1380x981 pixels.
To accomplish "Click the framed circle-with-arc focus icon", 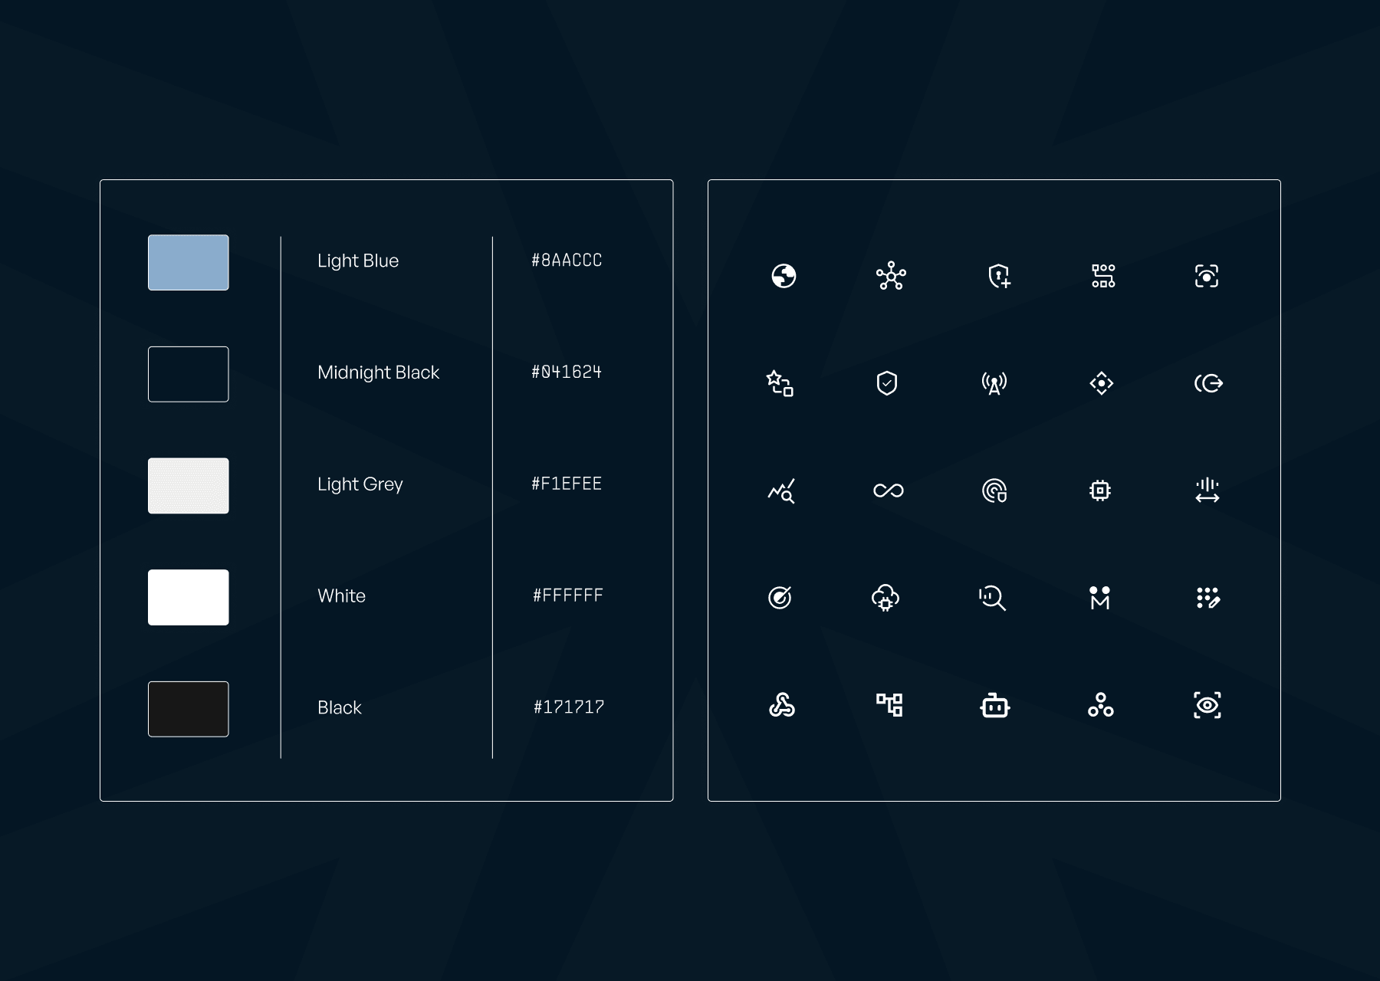I will (x=1207, y=276).
